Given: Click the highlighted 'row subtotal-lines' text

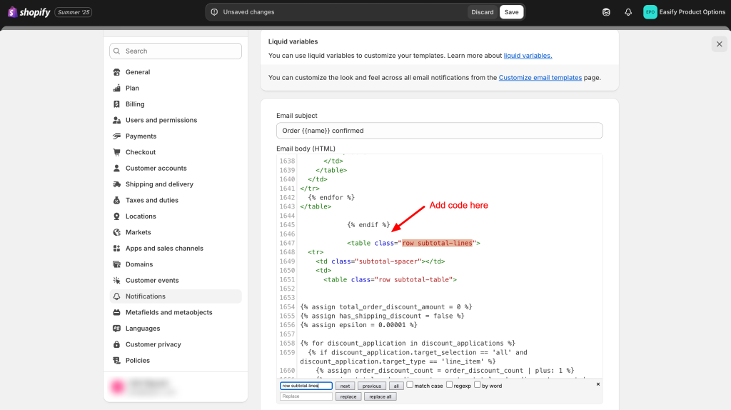Looking at the screenshot, I should tap(438, 243).
